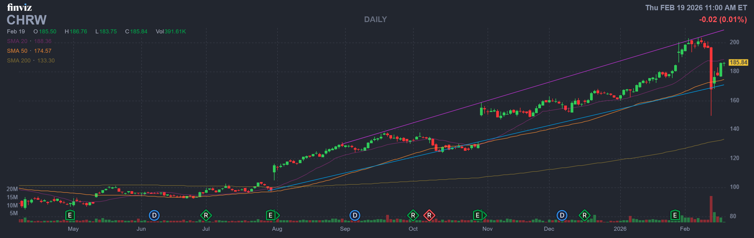The height and width of the screenshot is (238, 754).
Task: Click the SMA 200 legend entry
Action: pos(31,60)
